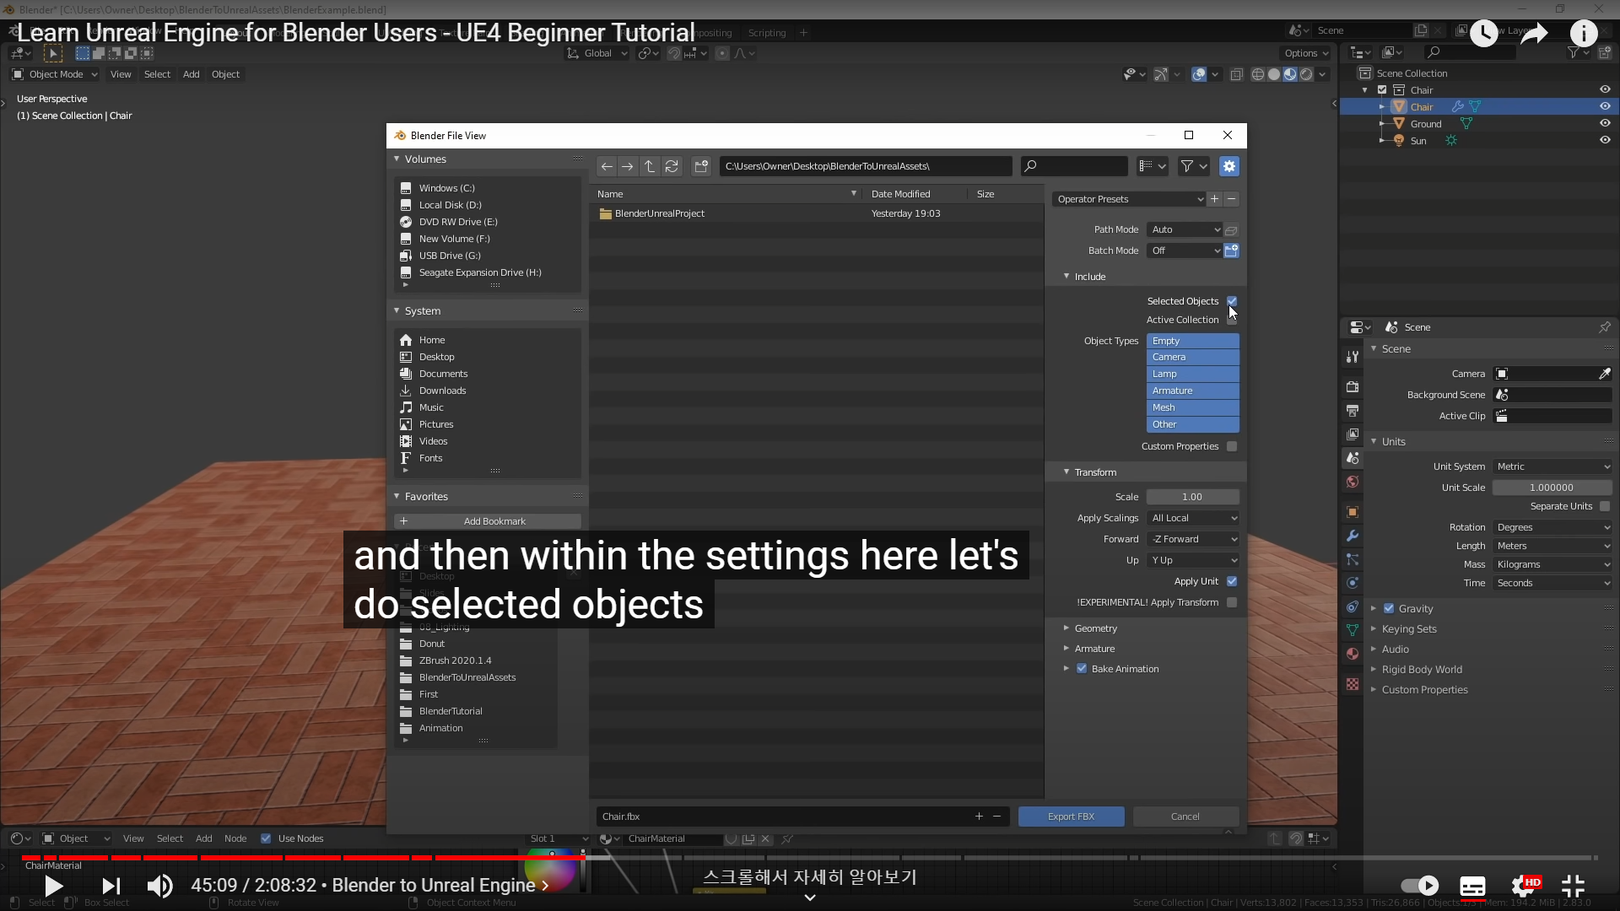Image resolution: width=1620 pixels, height=911 pixels.
Task: Add operator preset with plus icon
Action: 1214,199
